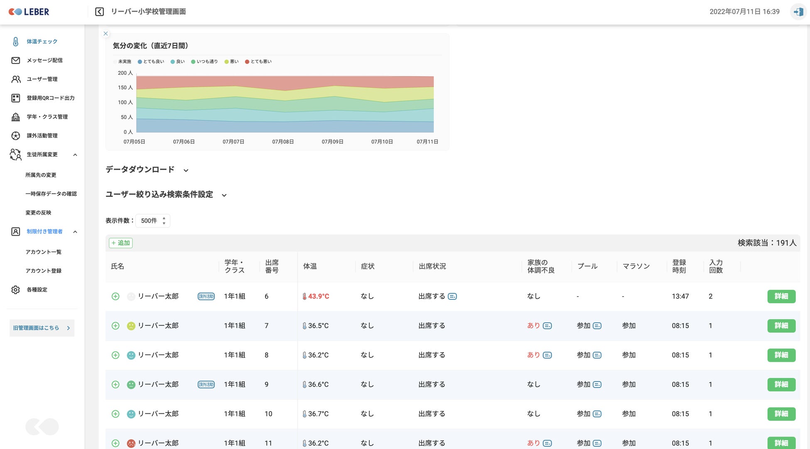This screenshot has width=810, height=449.
Task: Click the school building icon for 学年・クラス管理
Action: tap(15, 117)
